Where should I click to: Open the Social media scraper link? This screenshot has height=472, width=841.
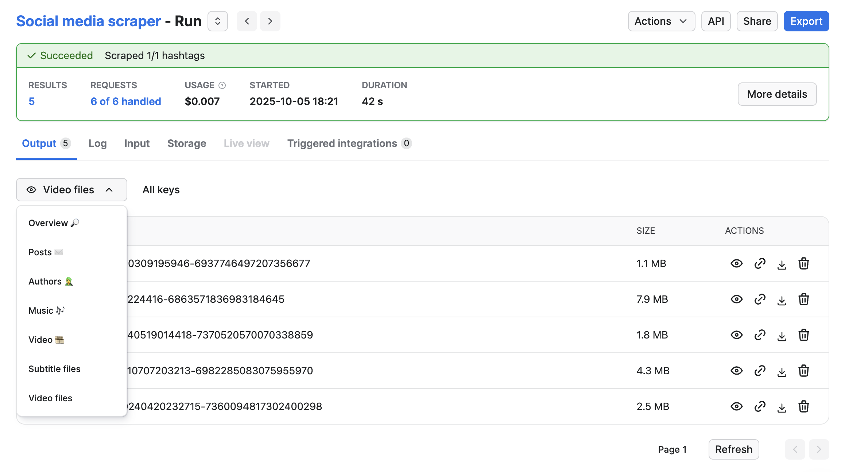pos(88,21)
